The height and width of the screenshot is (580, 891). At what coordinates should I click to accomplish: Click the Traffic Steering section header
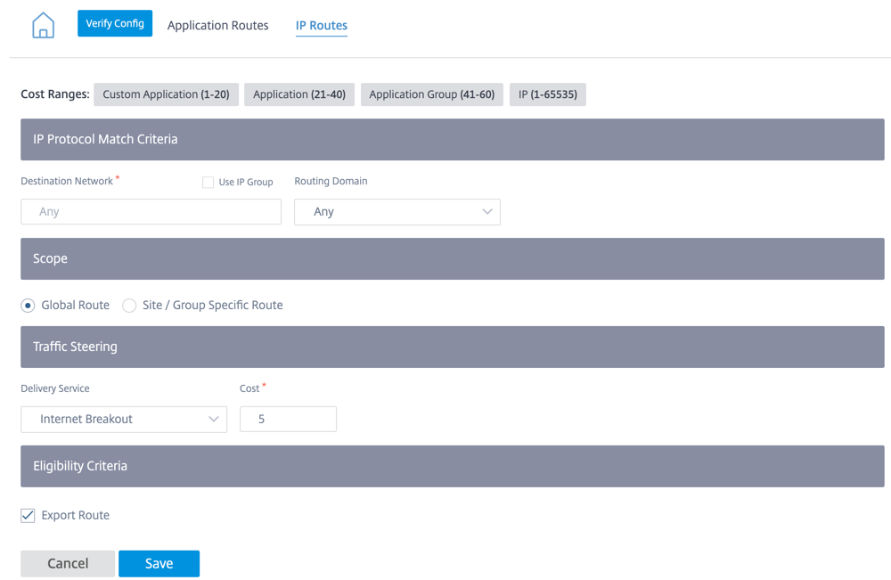pyautogui.click(x=453, y=347)
